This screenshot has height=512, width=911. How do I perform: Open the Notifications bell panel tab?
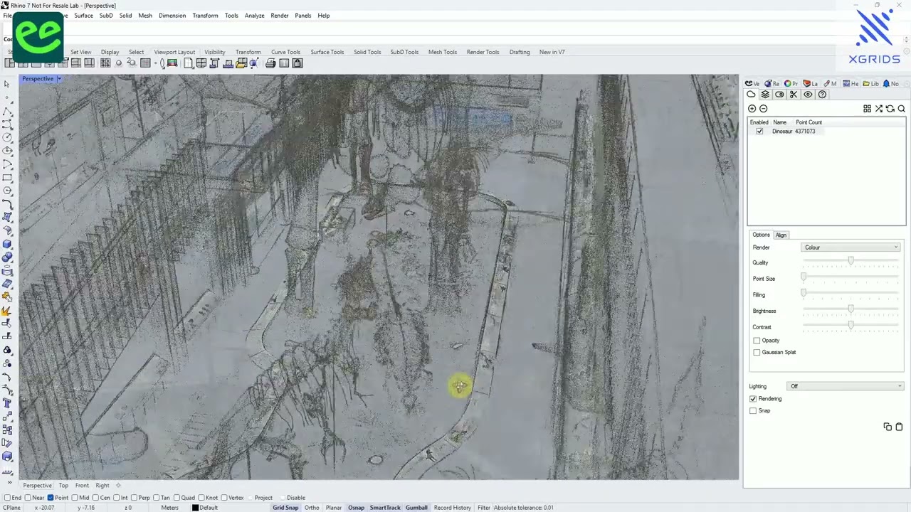890,83
